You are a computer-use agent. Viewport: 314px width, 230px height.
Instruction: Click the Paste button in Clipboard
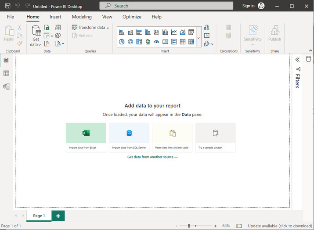click(x=9, y=33)
